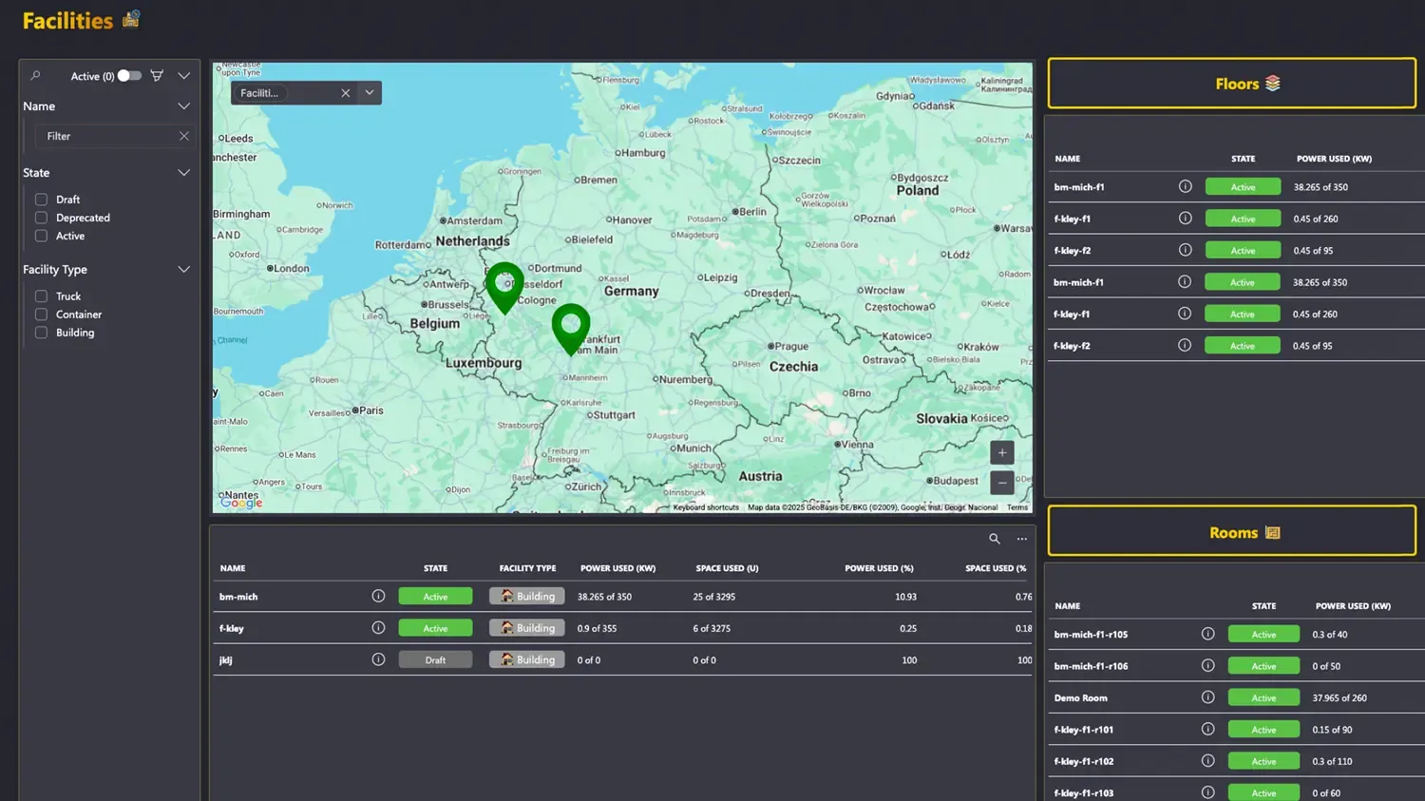Click the map marker near Frankfurt
Screen dimensions: 1425x801
click(x=571, y=329)
